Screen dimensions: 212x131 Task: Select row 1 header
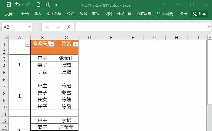(x=4, y=44)
